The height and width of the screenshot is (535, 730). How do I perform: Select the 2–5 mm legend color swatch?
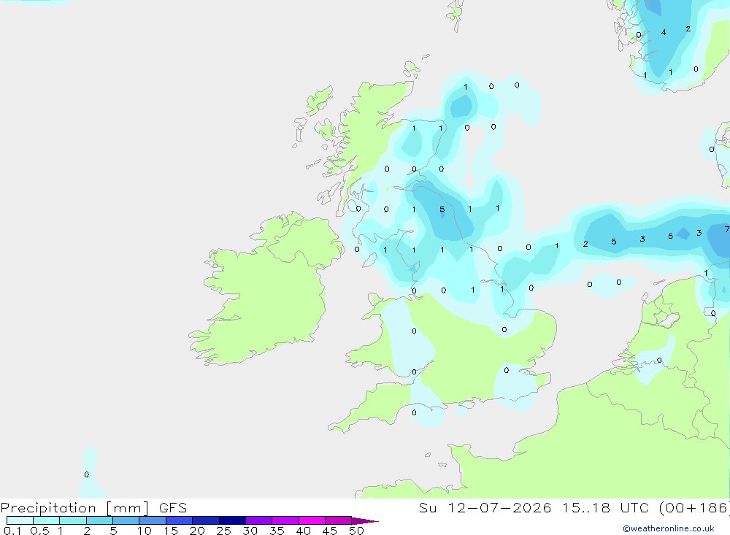click(x=99, y=520)
